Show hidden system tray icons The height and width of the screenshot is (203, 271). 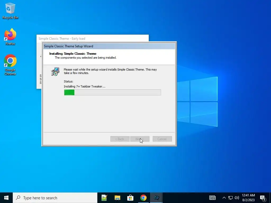point(224,198)
